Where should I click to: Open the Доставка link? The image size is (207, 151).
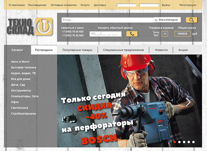(100, 5)
